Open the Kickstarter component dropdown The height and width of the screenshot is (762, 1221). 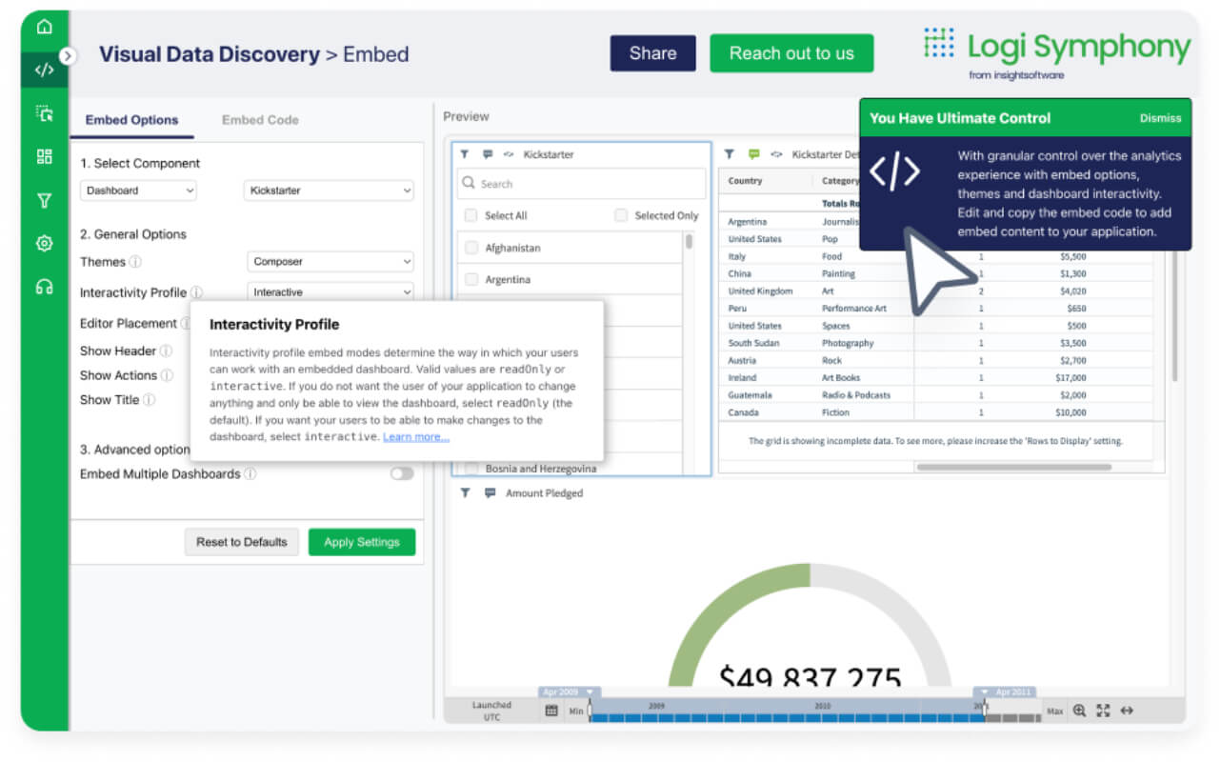[x=330, y=190]
